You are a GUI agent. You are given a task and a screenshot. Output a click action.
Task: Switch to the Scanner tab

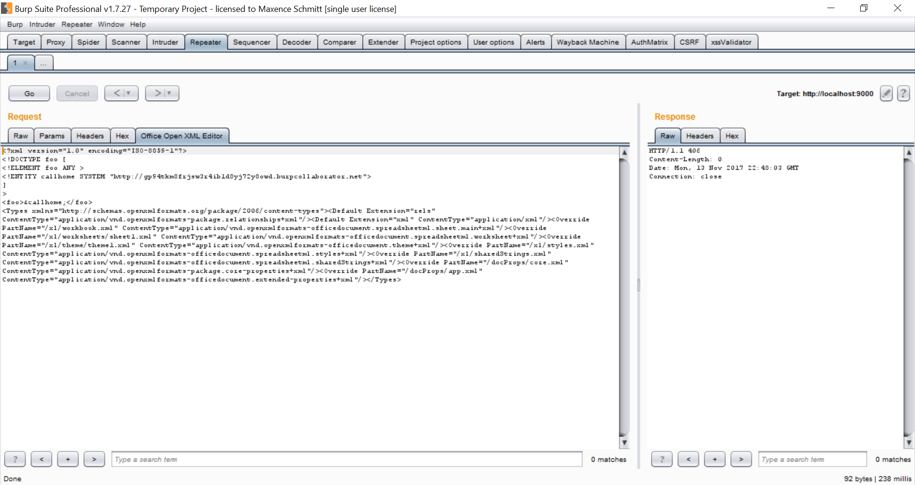126,42
